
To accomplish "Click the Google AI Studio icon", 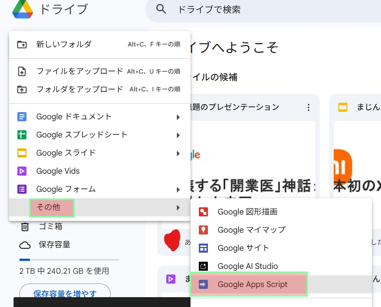I will point(203,266).
